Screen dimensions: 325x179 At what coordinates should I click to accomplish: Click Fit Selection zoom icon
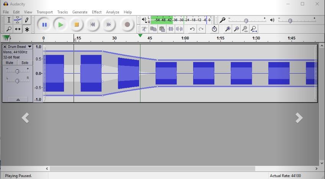245,29
